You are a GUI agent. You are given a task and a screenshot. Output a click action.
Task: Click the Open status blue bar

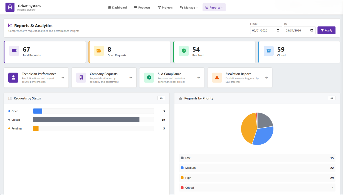click(x=38, y=111)
